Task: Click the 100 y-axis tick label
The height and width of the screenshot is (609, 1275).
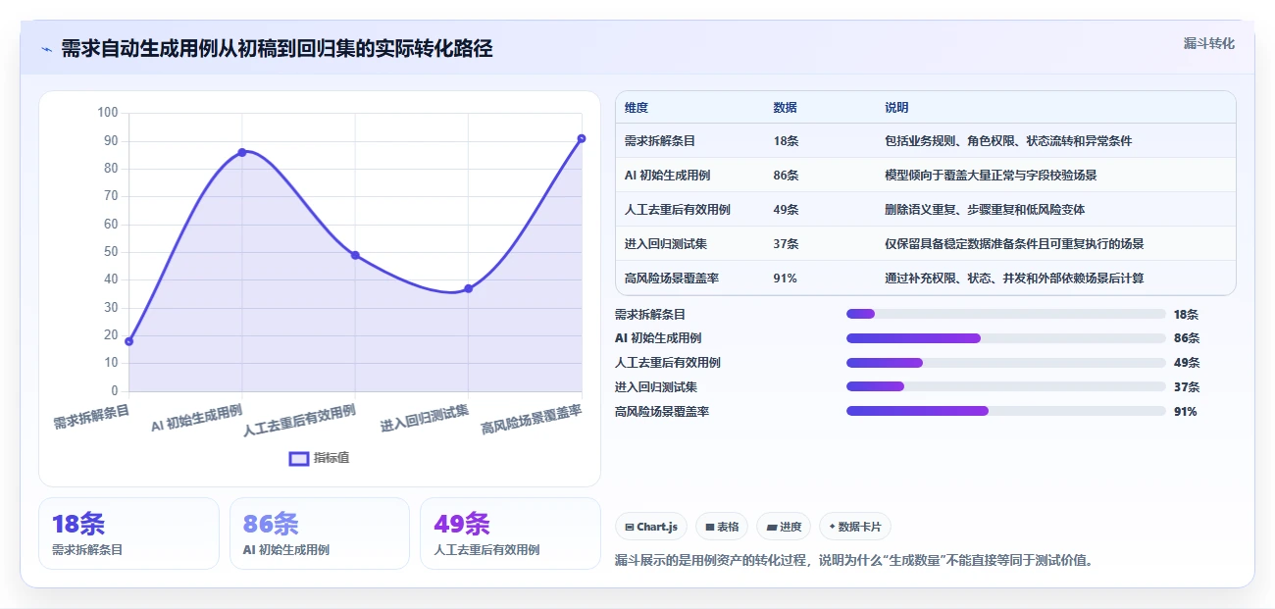Action: coord(108,113)
